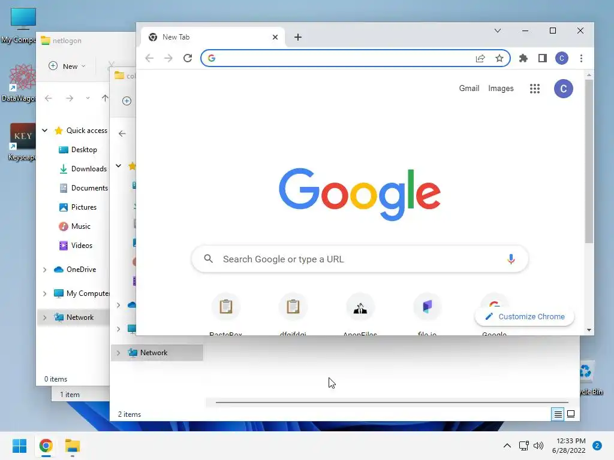Select Network in the 2 items Explorer window
Viewport: 614px width, 460px height.
pyautogui.click(x=157, y=352)
